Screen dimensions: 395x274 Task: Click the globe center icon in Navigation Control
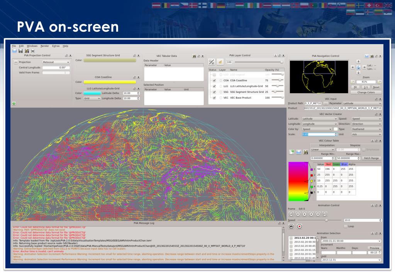pyautogui.click(x=358, y=67)
